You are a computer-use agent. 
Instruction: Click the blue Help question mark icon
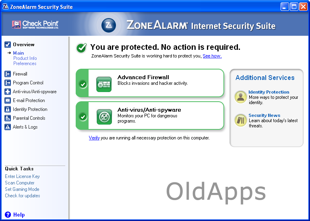(x=8, y=215)
